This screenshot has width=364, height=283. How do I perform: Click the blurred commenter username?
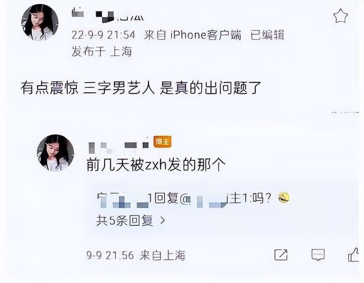pos(119,147)
